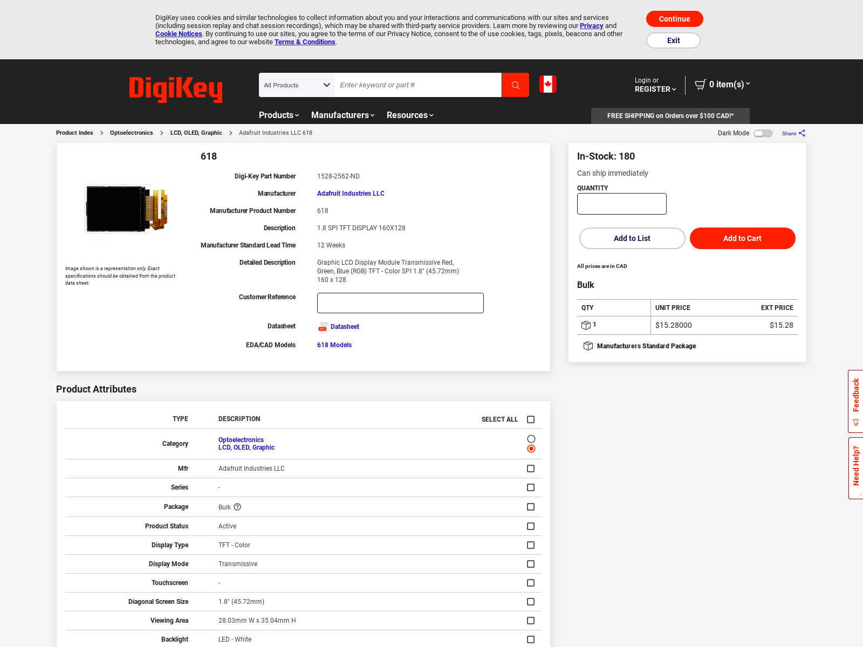Select the LCD, OLED, Graphic radio button
The width and height of the screenshot is (863, 647).
(531, 449)
